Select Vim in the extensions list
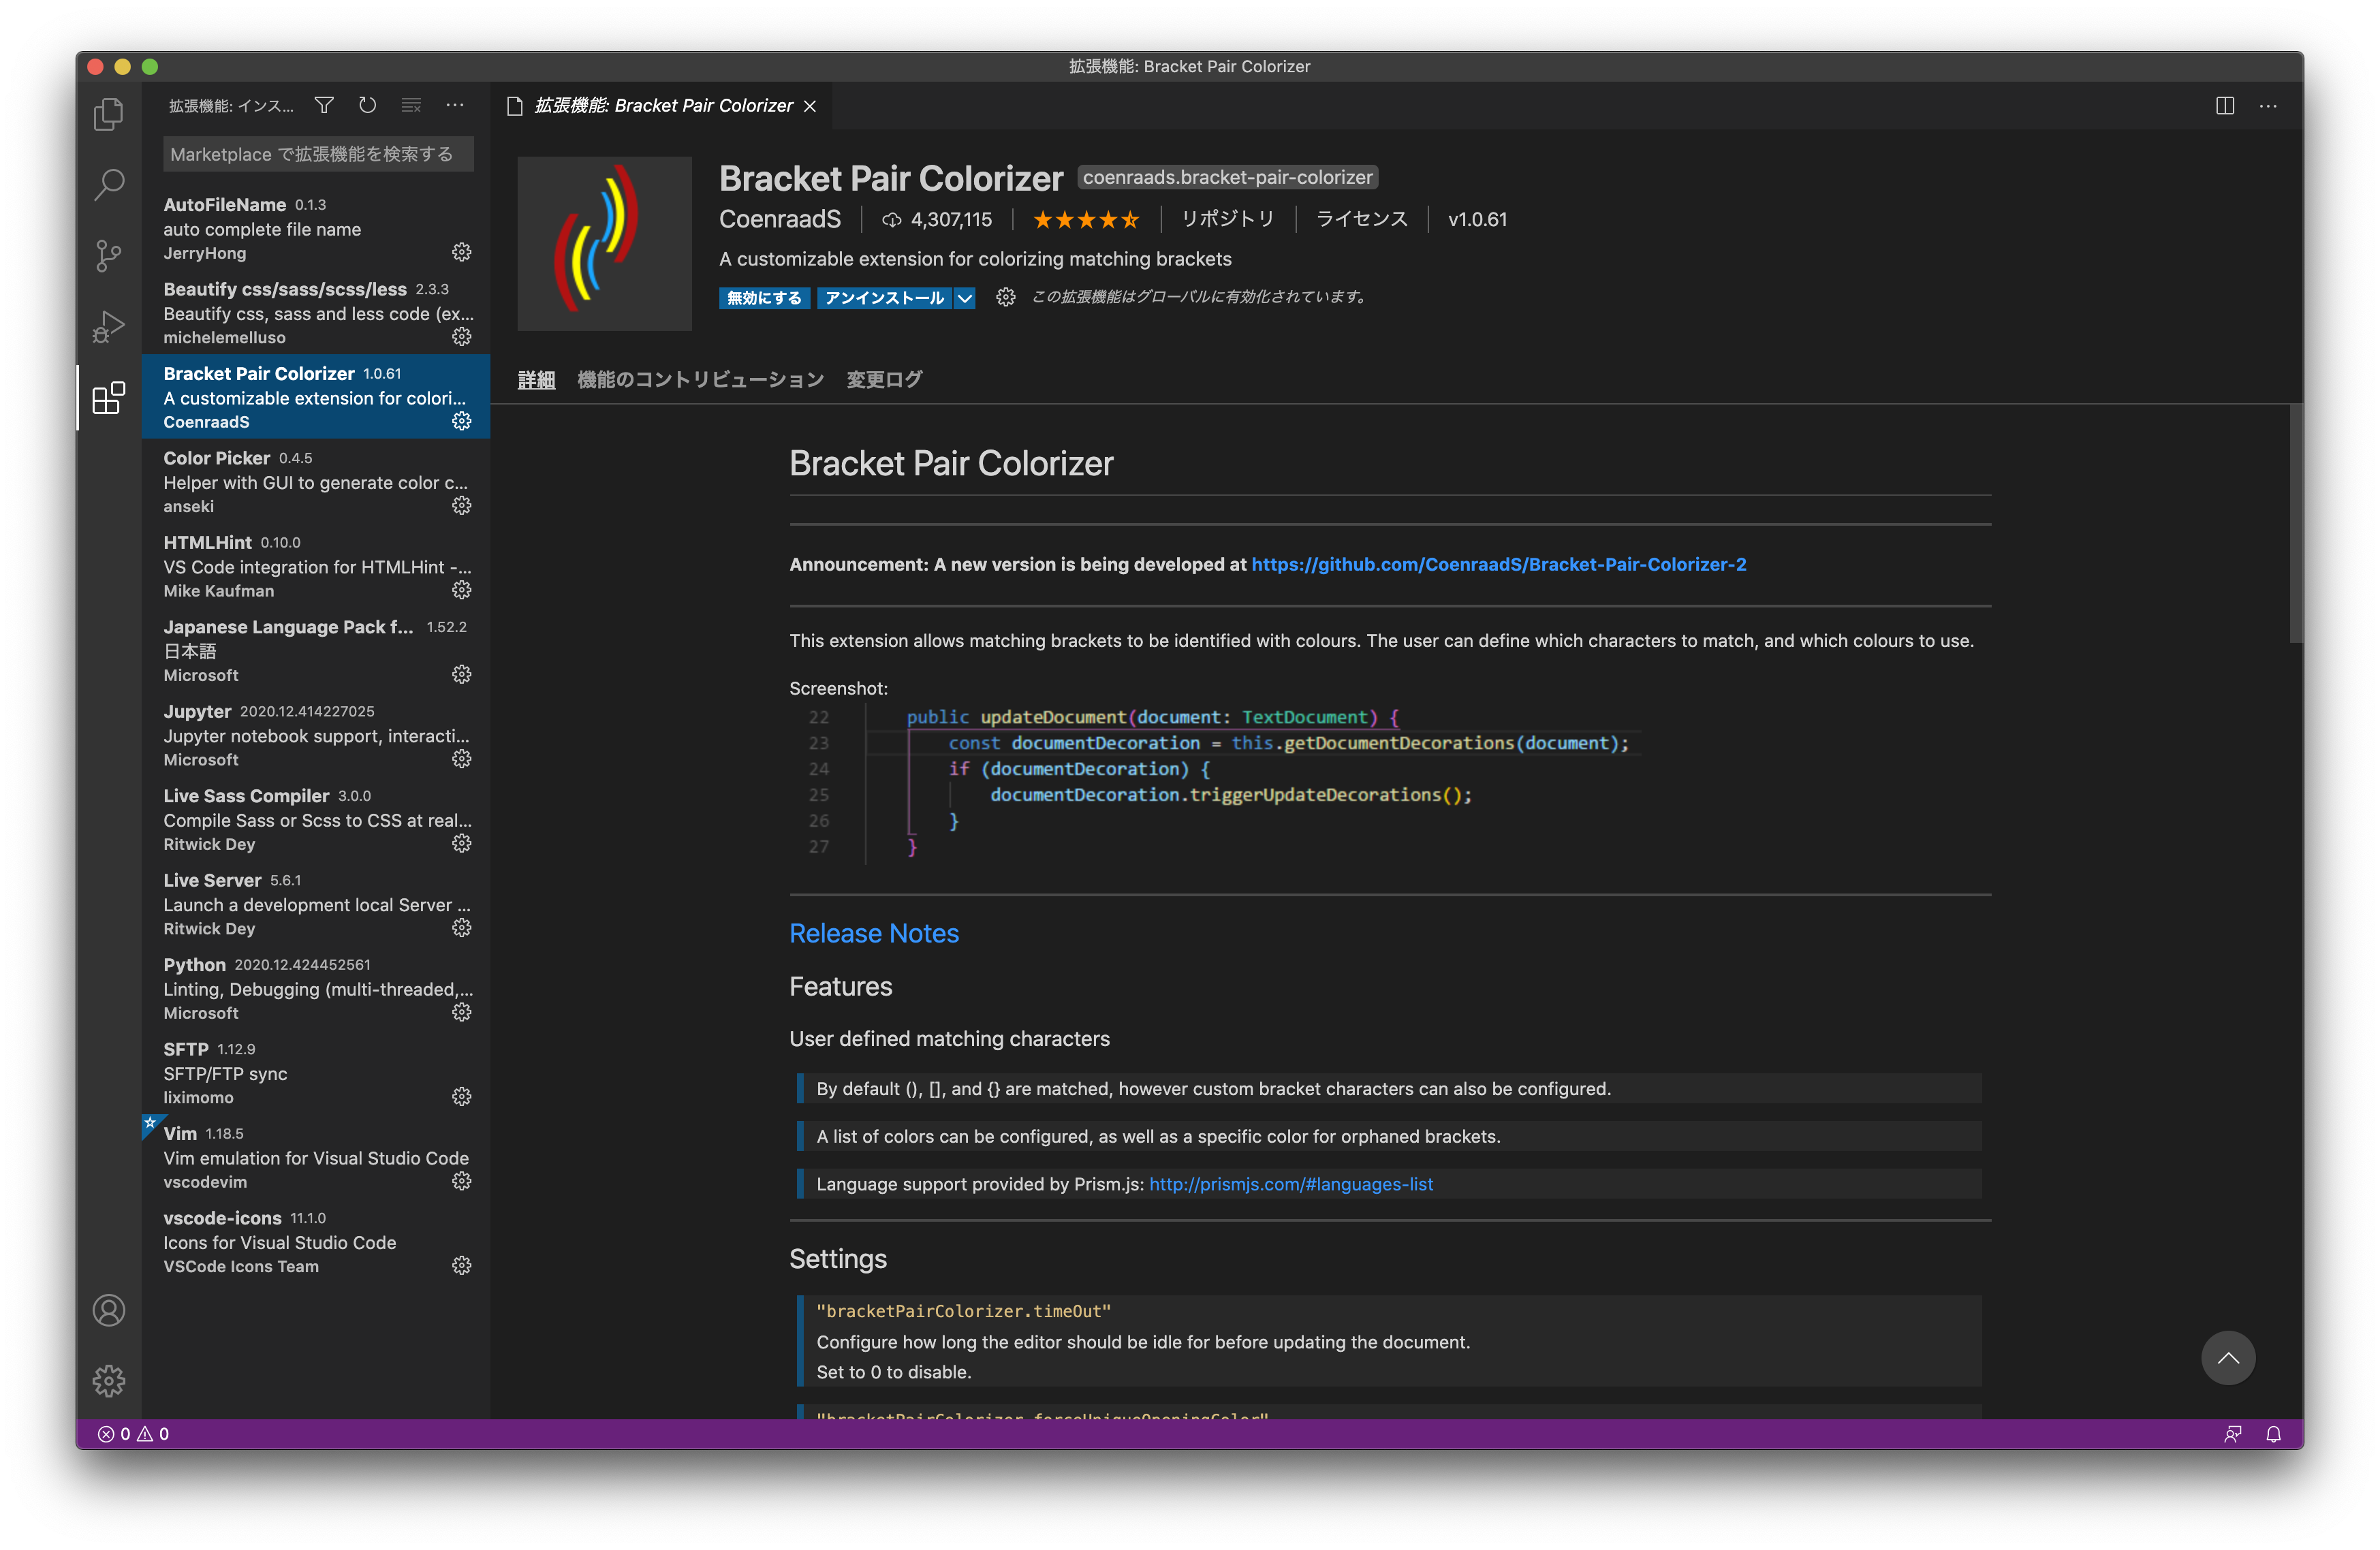This screenshot has height=1550, width=2380. click(x=316, y=1157)
